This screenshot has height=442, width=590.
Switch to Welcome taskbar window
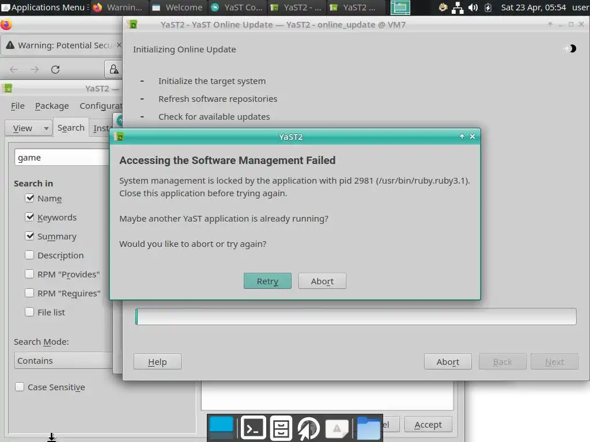pos(177,7)
